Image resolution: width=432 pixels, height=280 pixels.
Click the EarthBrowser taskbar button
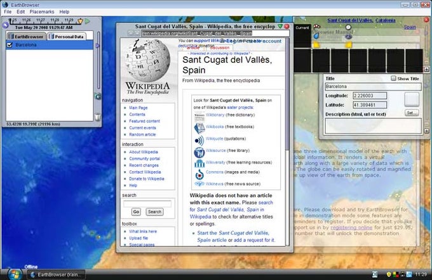57,274
